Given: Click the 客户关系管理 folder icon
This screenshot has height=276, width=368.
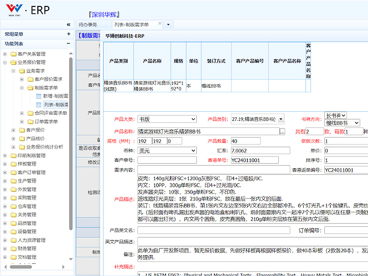Looking at the screenshot, I should click(x=13, y=54).
